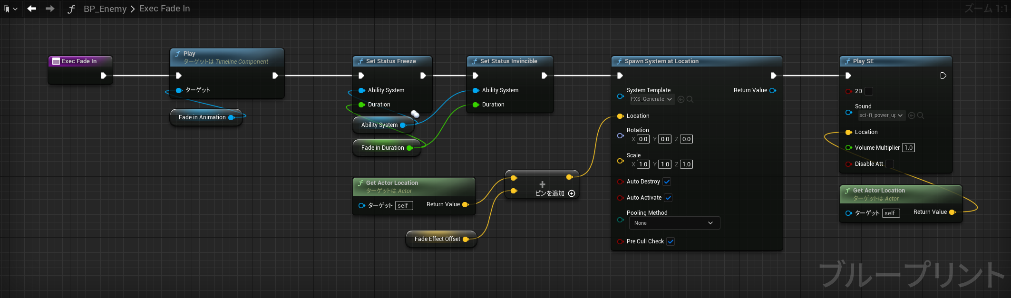Select the Exec Fade In breadcrumb
The image size is (1011, 298).
pyautogui.click(x=165, y=9)
